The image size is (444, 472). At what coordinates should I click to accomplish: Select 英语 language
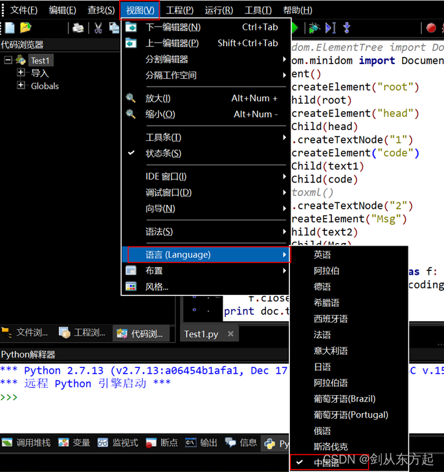click(x=349, y=255)
